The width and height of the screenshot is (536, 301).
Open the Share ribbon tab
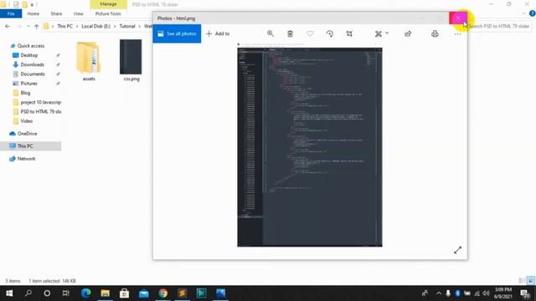tap(56, 13)
